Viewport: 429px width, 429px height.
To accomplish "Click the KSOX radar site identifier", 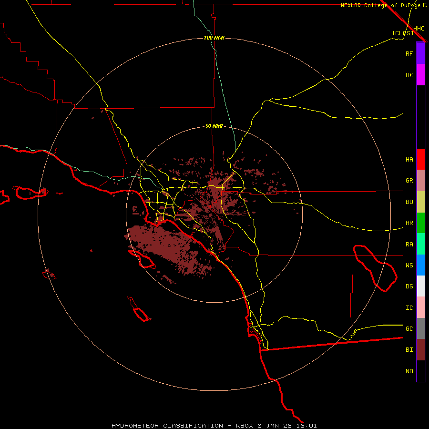I will click(x=245, y=426).
